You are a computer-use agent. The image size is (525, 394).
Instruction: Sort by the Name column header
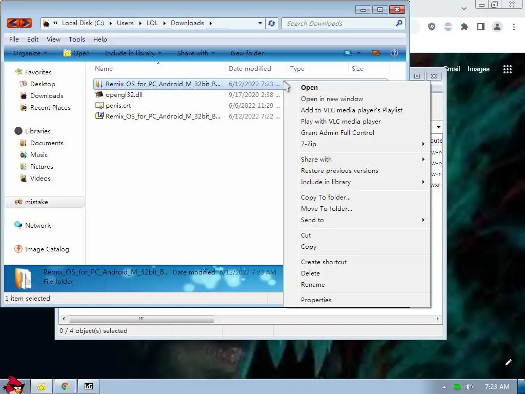(x=104, y=68)
